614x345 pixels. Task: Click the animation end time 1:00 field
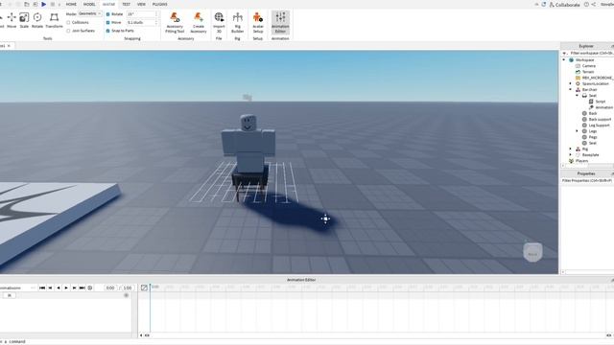(128, 287)
